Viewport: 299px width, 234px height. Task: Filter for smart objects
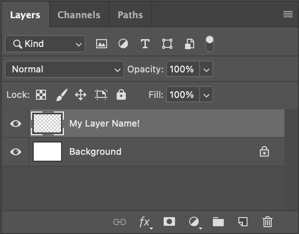[x=189, y=44]
